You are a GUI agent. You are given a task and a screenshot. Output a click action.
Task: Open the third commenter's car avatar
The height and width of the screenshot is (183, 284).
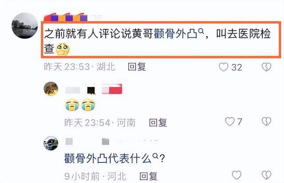[51, 143]
